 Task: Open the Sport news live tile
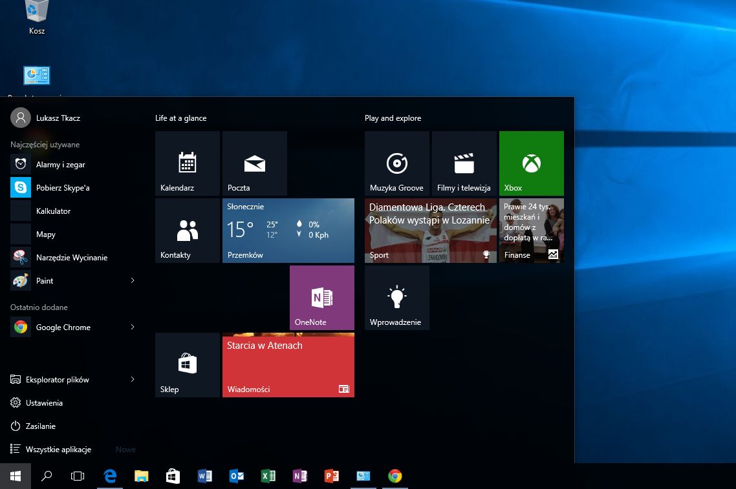click(430, 230)
